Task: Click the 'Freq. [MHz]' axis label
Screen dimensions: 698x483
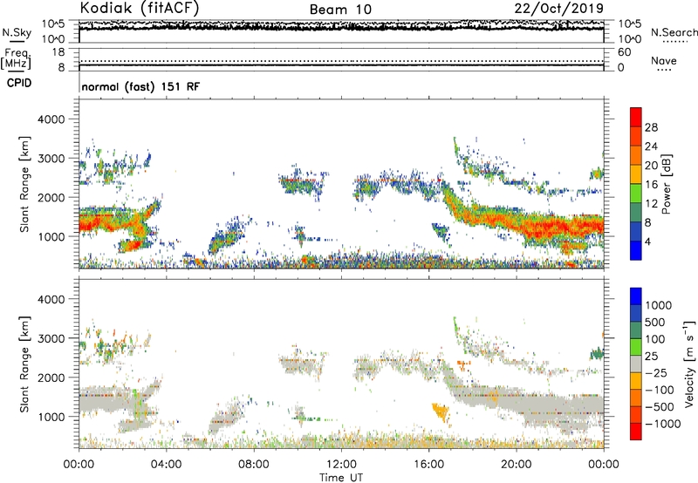Action: coord(16,58)
